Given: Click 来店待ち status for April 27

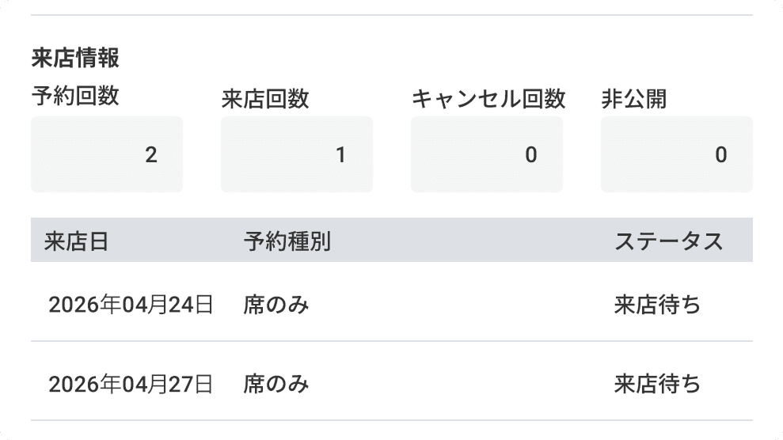Looking at the screenshot, I should coord(657,385).
